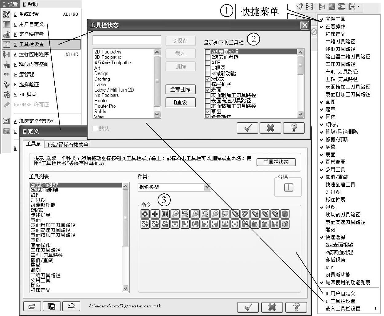Open the 设置 menu
The width and height of the screenshot is (384, 316).
point(10,4)
